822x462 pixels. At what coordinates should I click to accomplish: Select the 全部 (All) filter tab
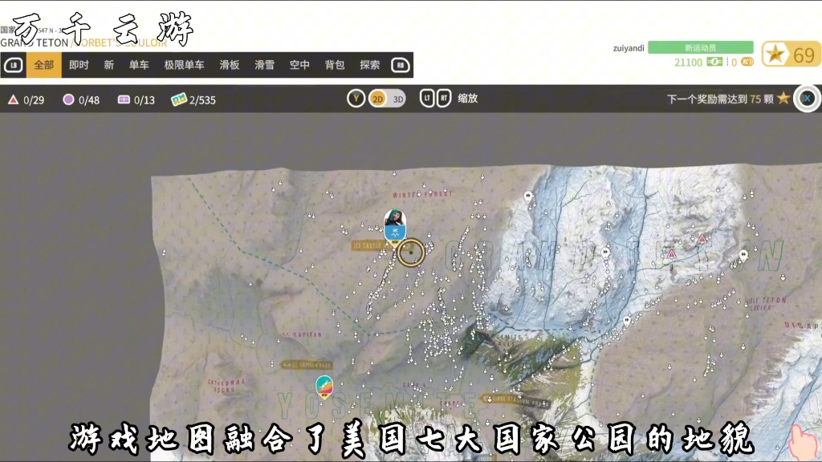(x=44, y=65)
